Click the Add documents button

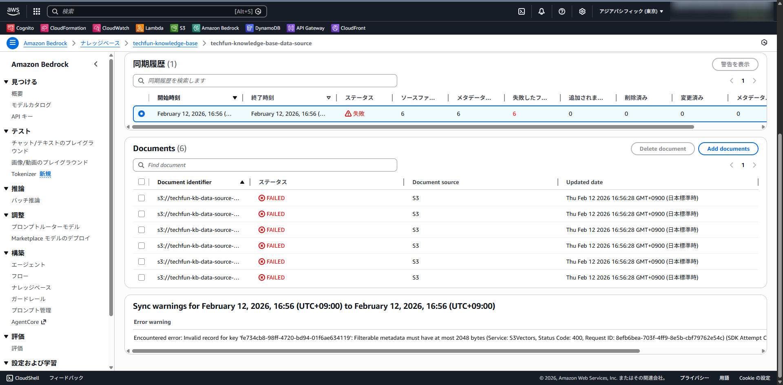tap(728, 149)
